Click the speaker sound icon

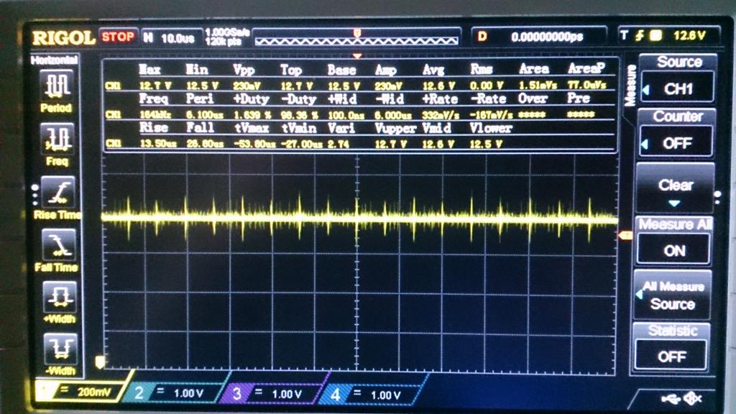point(694,398)
